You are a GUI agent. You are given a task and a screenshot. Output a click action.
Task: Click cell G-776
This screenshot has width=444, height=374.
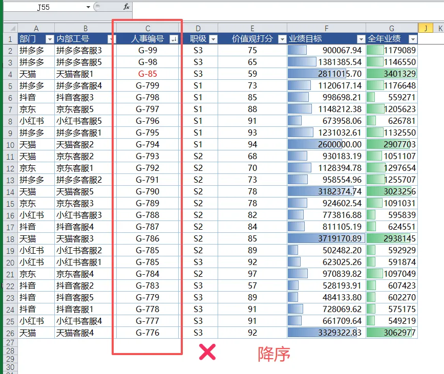click(147, 333)
